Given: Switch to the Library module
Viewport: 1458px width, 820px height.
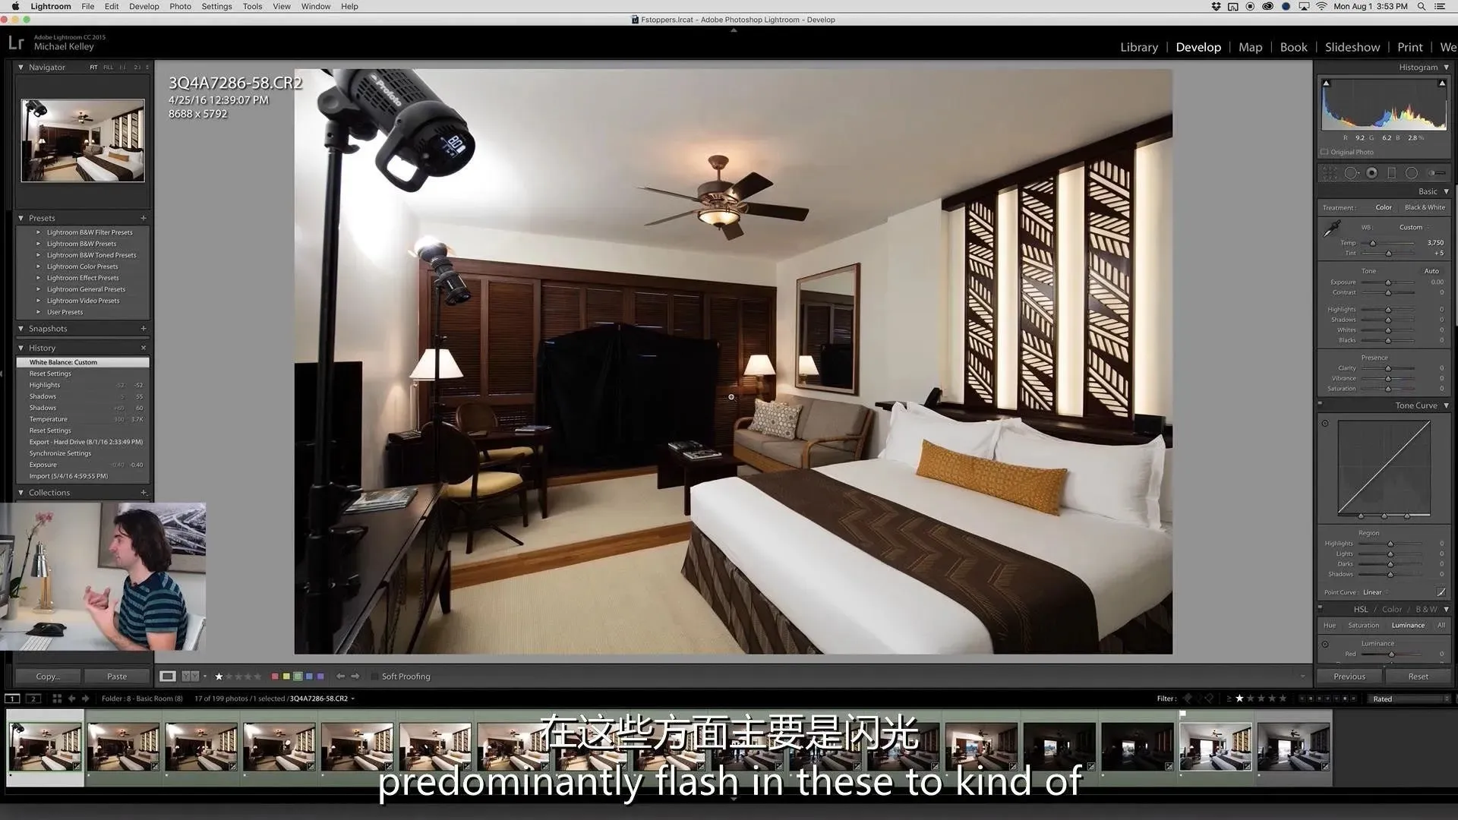Looking at the screenshot, I should coord(1138,47).
